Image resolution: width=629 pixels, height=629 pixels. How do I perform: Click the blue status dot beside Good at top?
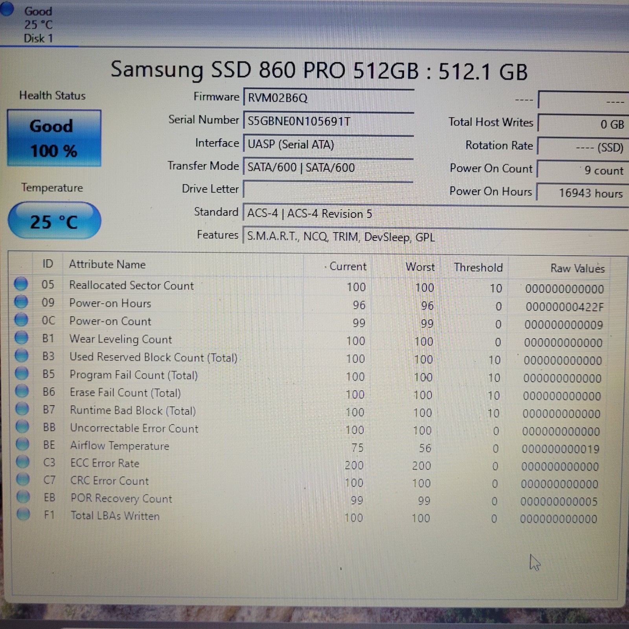point(7,8)
